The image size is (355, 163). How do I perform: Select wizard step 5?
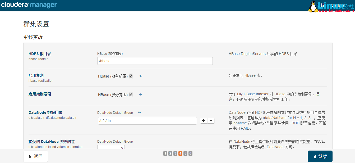185,153
